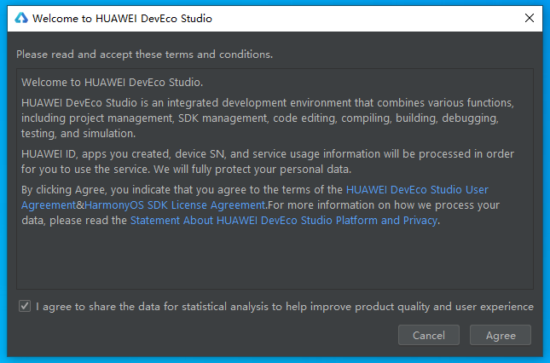Click the empty area inside the terms pane

[x=273, y=260]
